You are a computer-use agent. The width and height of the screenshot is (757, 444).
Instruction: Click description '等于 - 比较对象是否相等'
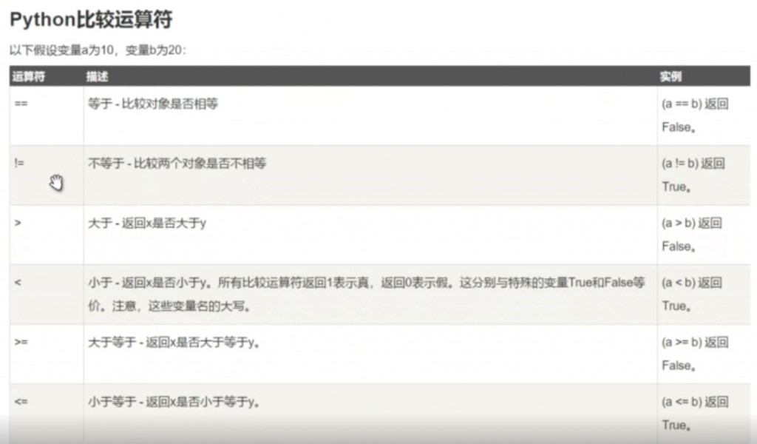click(152, 104)
